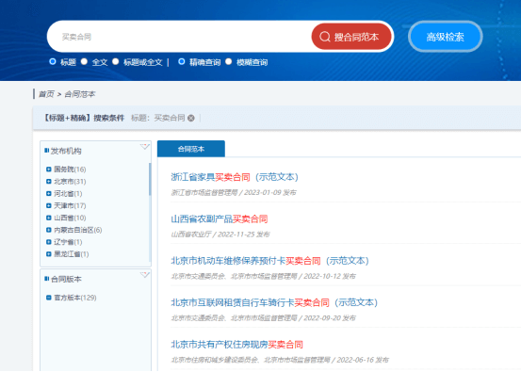Switch to the 合同范本 tab
521x372 pixels.
click(x=191, y=149)
